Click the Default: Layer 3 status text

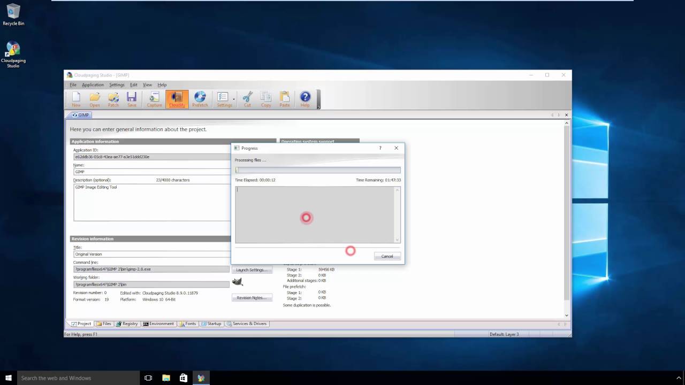pos(504,334)
